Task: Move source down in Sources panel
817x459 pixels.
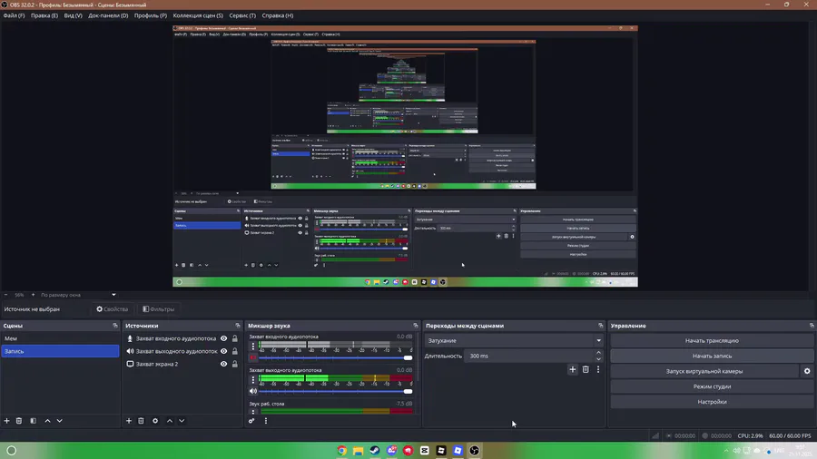Action: (182, 421)
